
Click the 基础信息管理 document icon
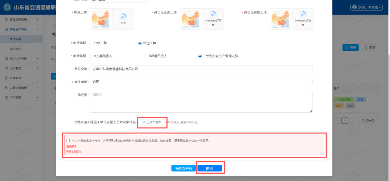[x=6, y=20]
